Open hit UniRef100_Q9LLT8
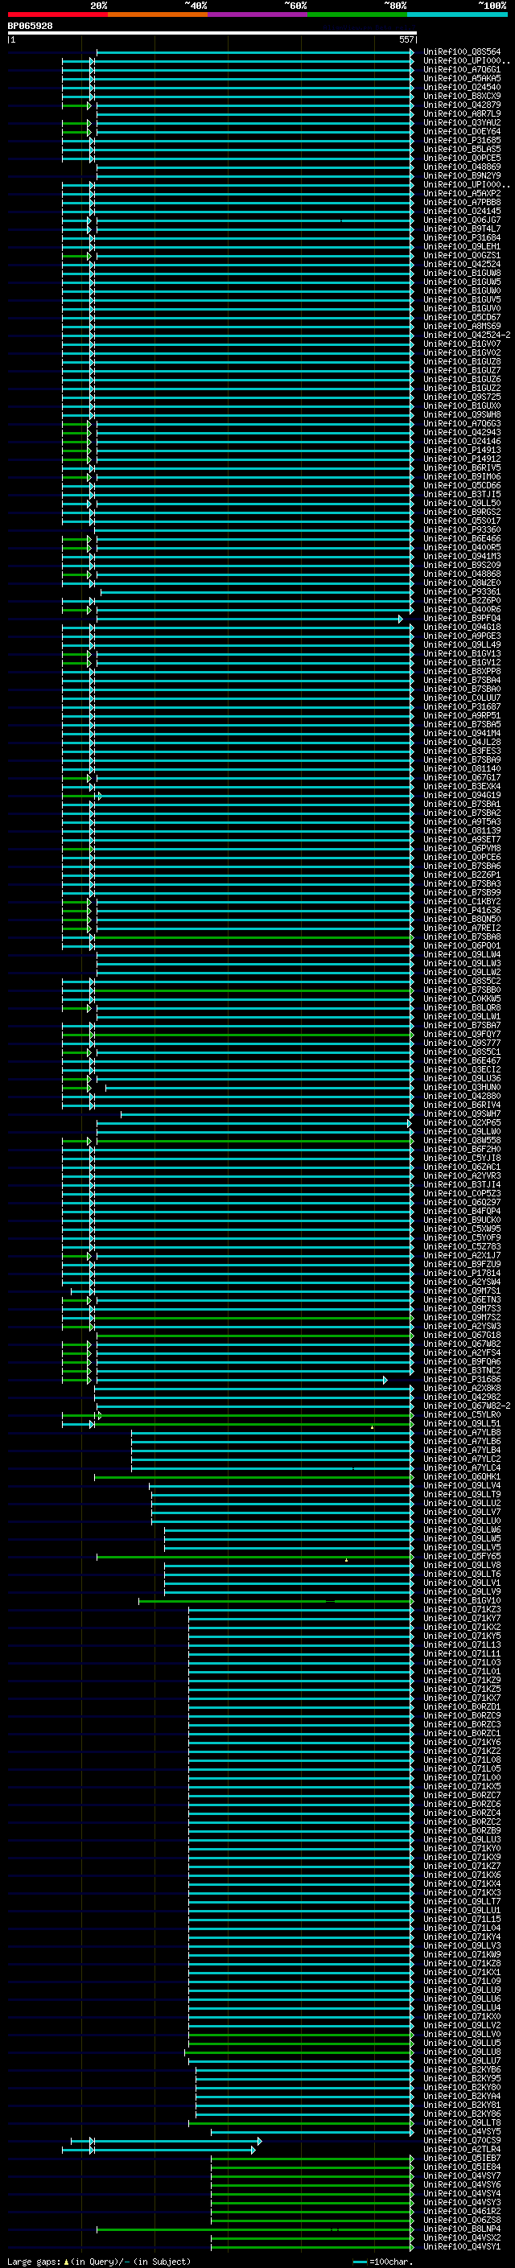 click(x=462, y=2122)
